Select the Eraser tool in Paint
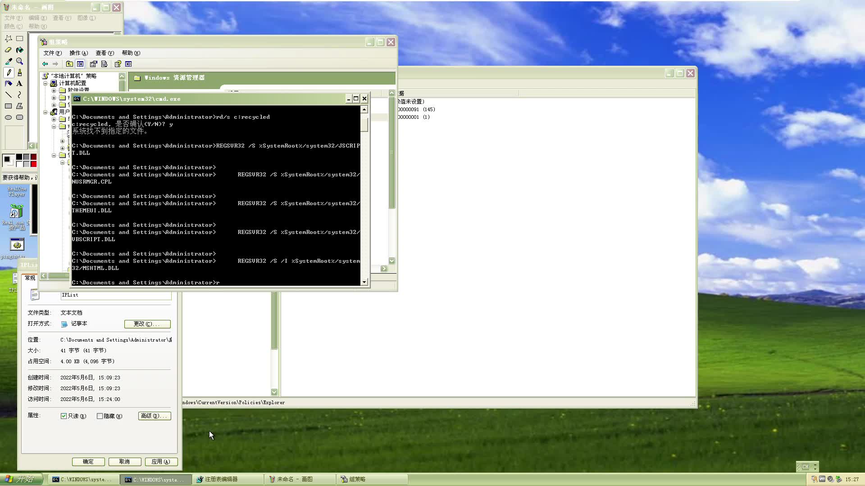 click(8, 50)
